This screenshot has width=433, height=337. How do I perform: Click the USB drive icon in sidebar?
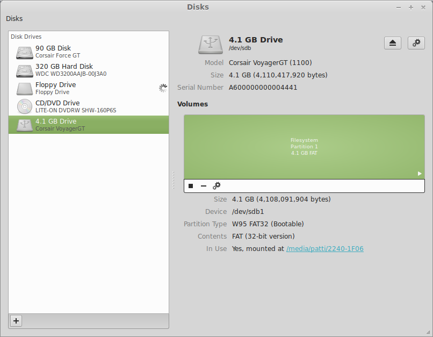[25, 125]
